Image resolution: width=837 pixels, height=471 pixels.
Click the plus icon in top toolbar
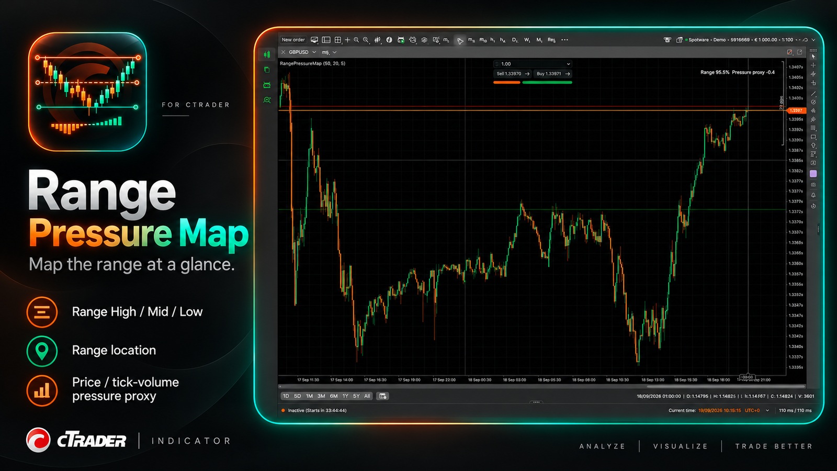coord(347,40)
